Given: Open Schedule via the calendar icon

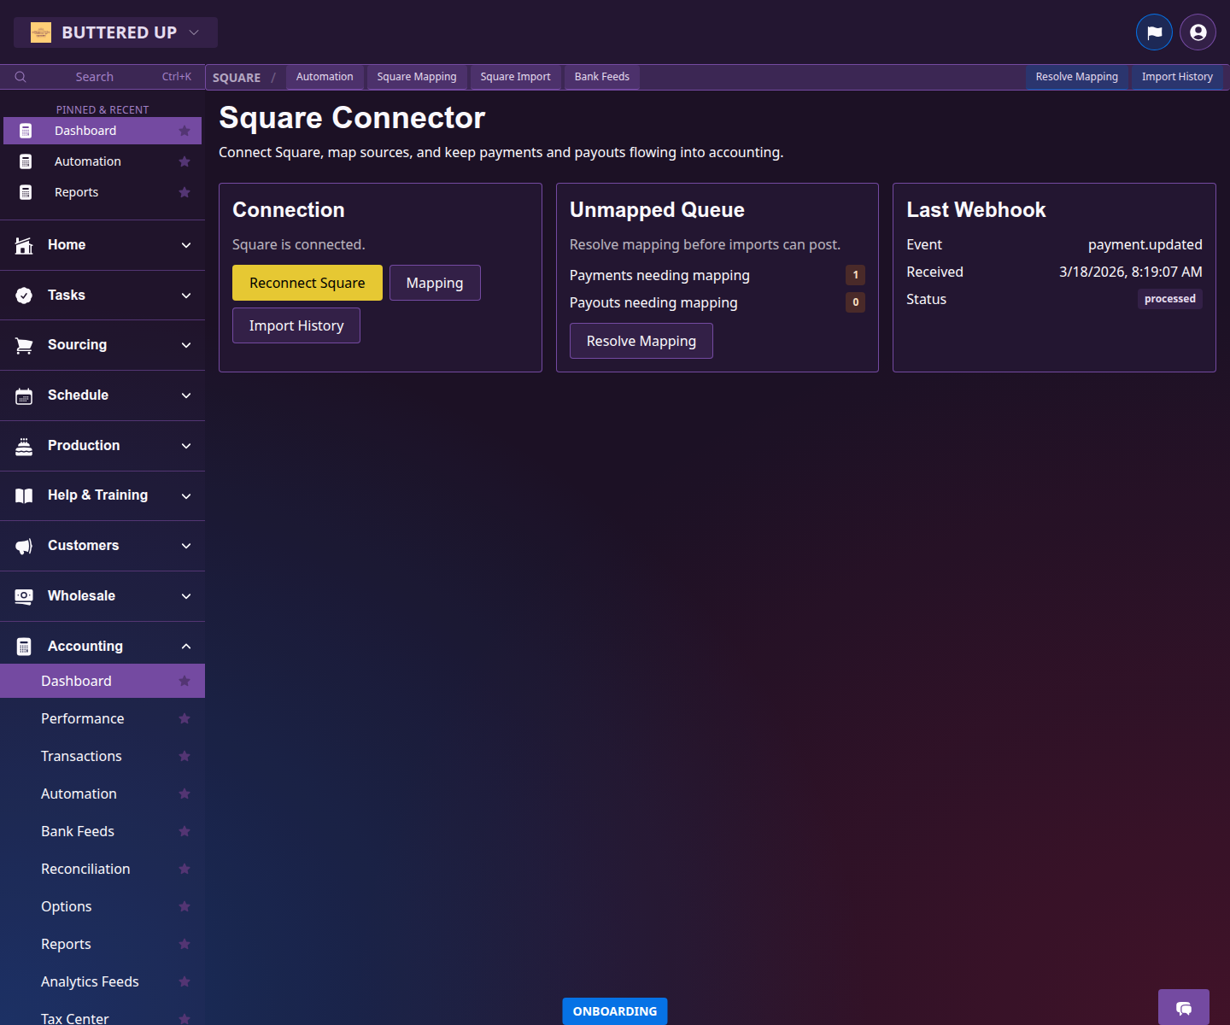Looking at the screenshot, I should [x=23, y=395].
